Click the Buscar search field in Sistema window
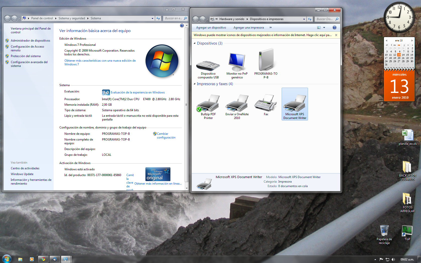421x263 pixels. (176, 18)
